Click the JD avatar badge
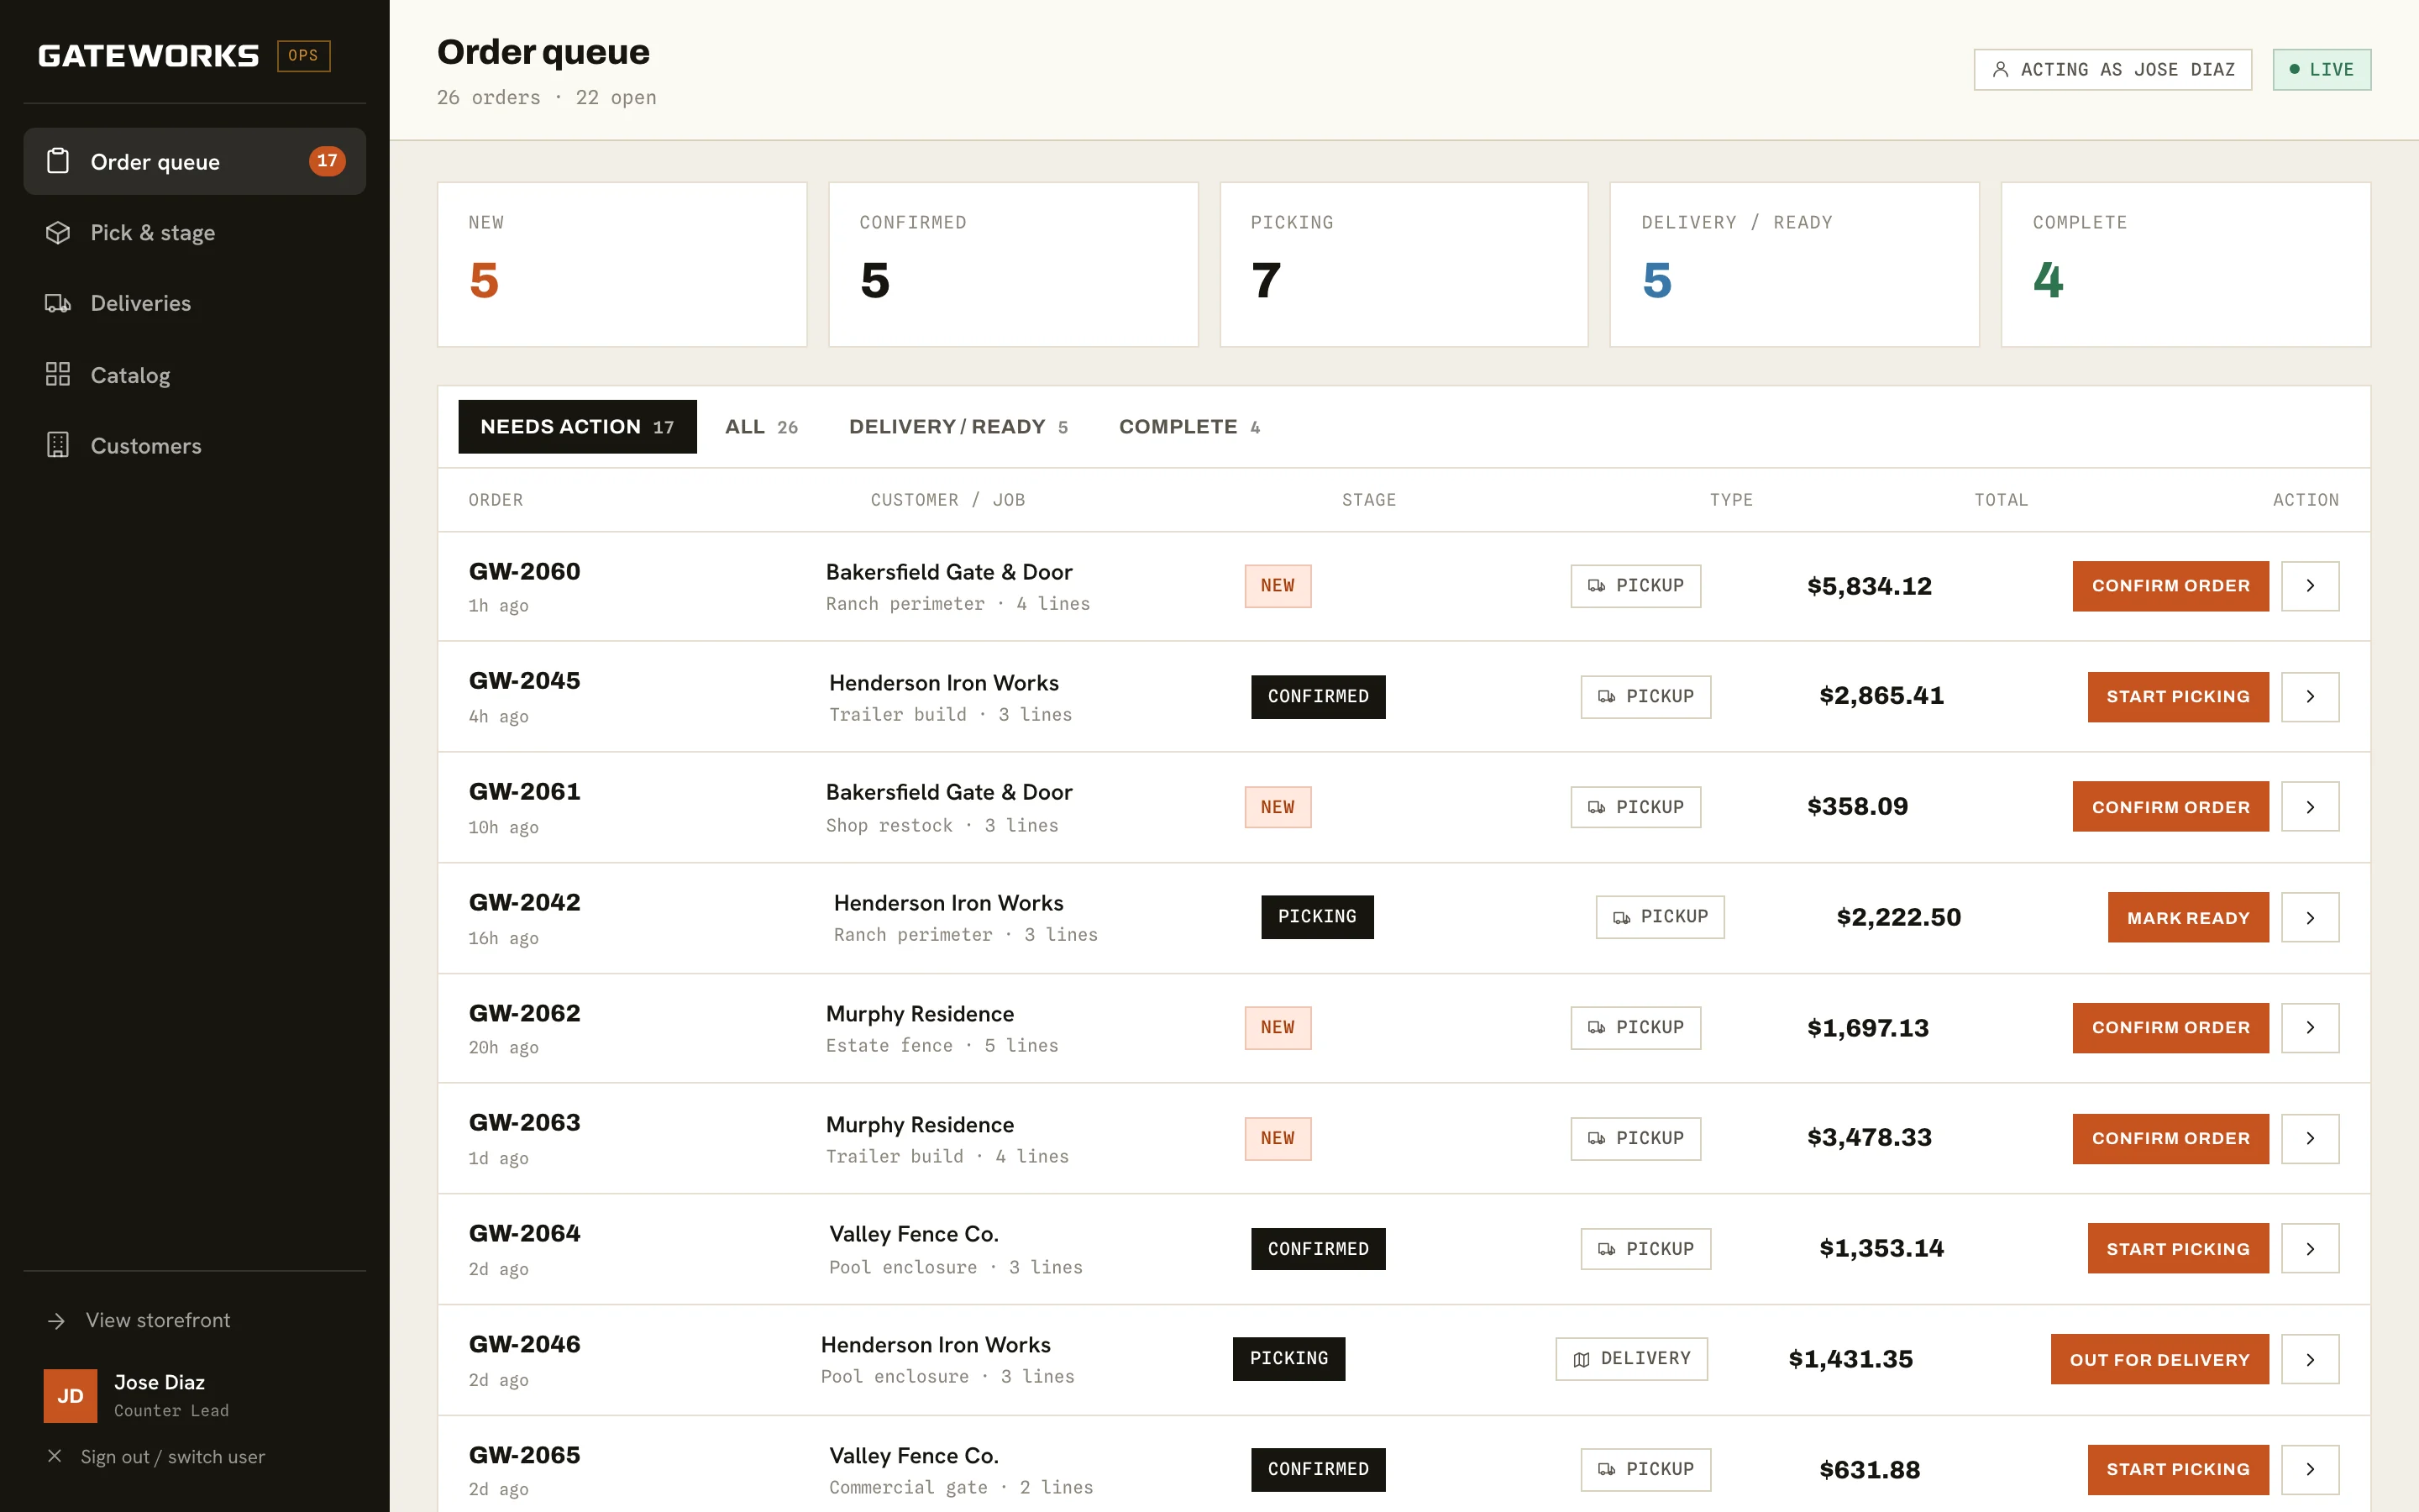 coord(70,1395)
